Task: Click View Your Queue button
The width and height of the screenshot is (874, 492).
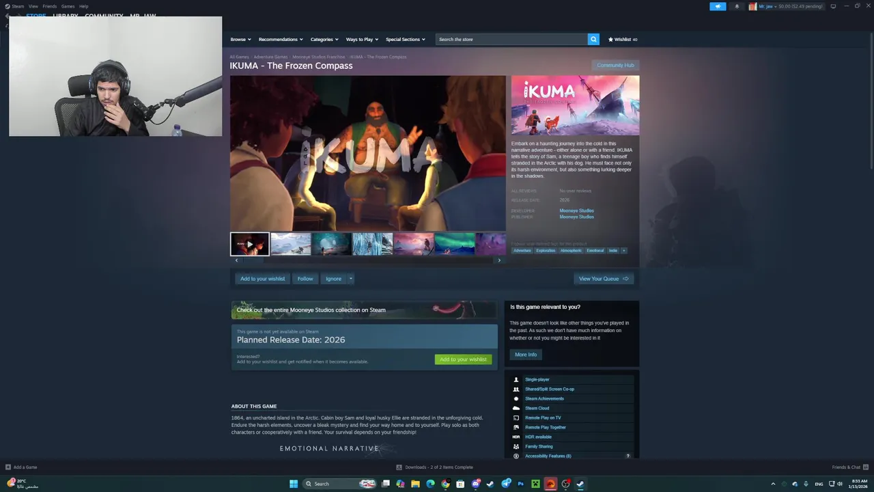Action: pyautogui.click(x=604, y=279)
